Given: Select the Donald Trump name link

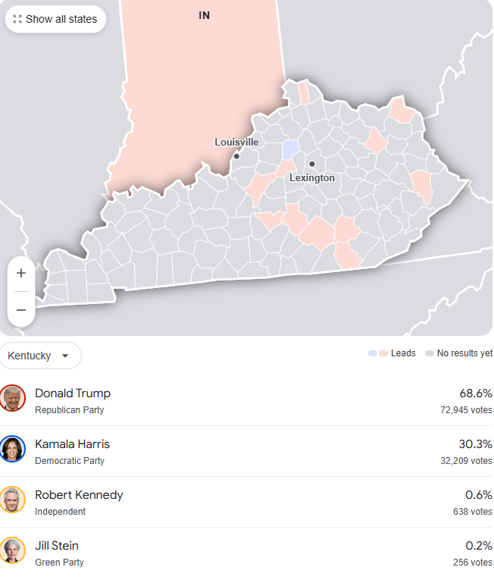Looking at the screenshot, I should click(73, 393).
